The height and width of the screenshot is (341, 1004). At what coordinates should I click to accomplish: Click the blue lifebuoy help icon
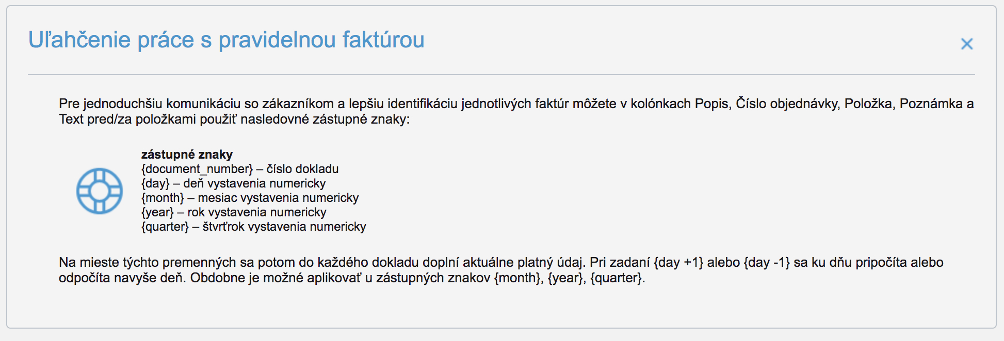coord(100,191)
